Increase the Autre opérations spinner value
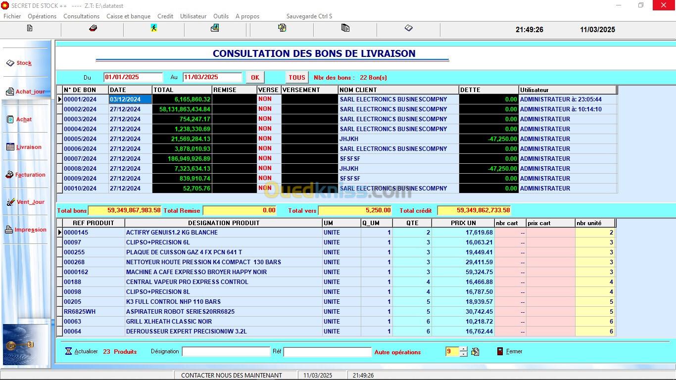The image size is (676, 380). (x=463, y=349)
